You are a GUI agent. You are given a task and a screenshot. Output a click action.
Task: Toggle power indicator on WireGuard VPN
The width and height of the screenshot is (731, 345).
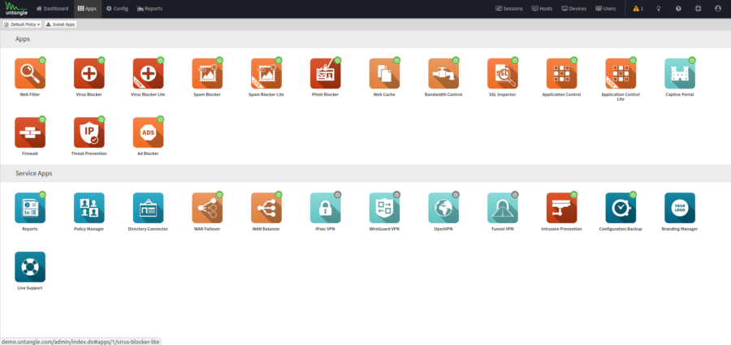pyautogui.click(x=396, y=194)
